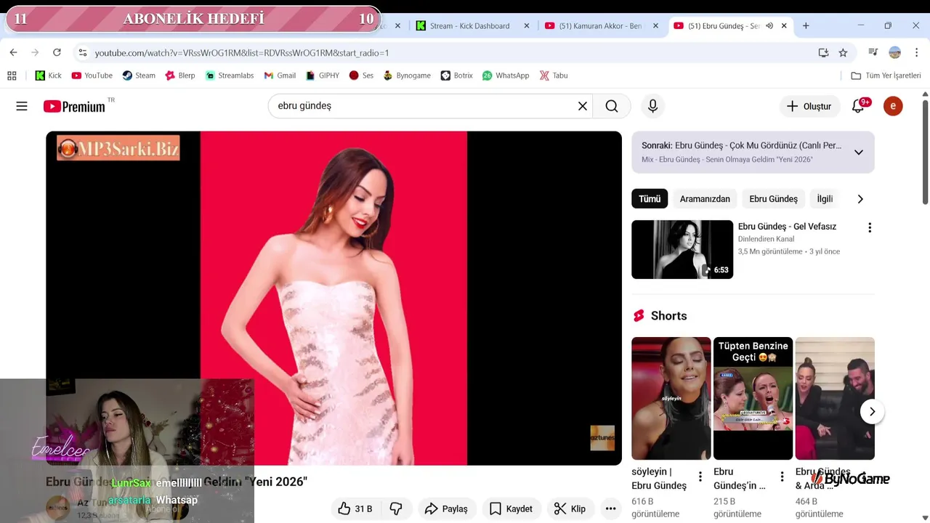Open options menu for Gel Vefasız
The width and height of the screenshot is (930, 523).
869,227
